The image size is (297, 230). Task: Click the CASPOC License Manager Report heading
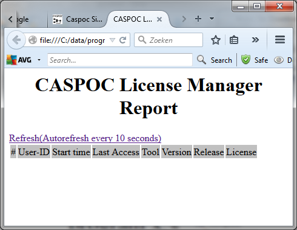148,97
